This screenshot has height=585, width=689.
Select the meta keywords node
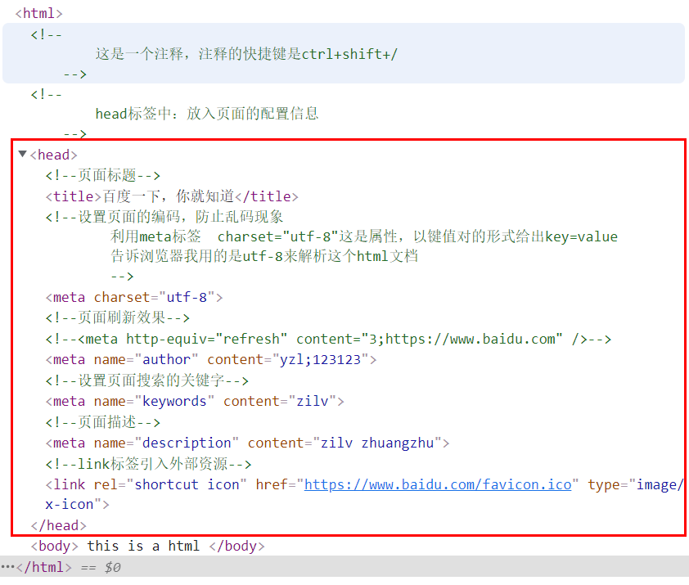point(195,401)
